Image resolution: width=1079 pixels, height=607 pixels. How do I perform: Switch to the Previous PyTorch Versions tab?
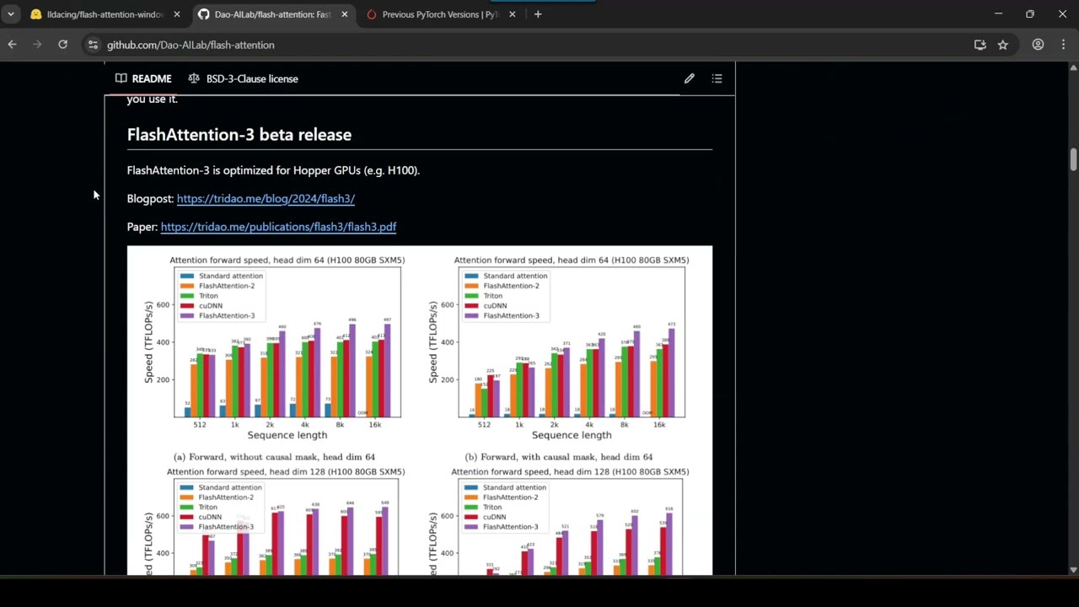pos(441,14)
